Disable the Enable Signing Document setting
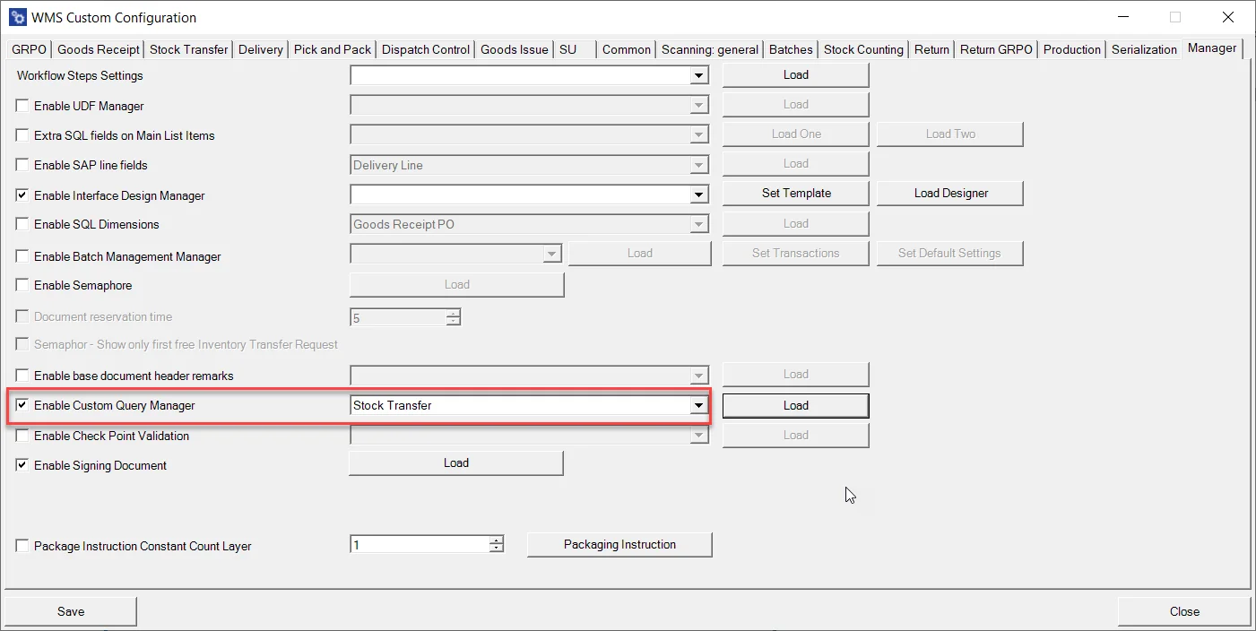Screen dimensions: 1256x631 (22, 465)
